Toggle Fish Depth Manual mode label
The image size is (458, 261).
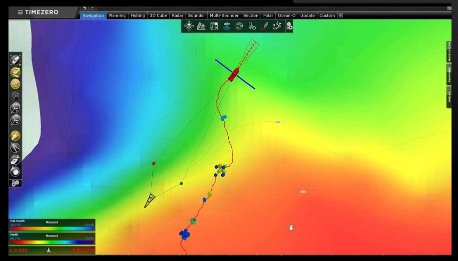(x=52, y=222)
